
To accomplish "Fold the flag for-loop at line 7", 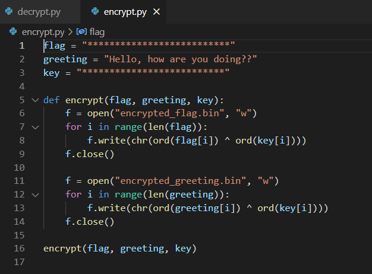I will pyautogui.click(x=35, y=127).
